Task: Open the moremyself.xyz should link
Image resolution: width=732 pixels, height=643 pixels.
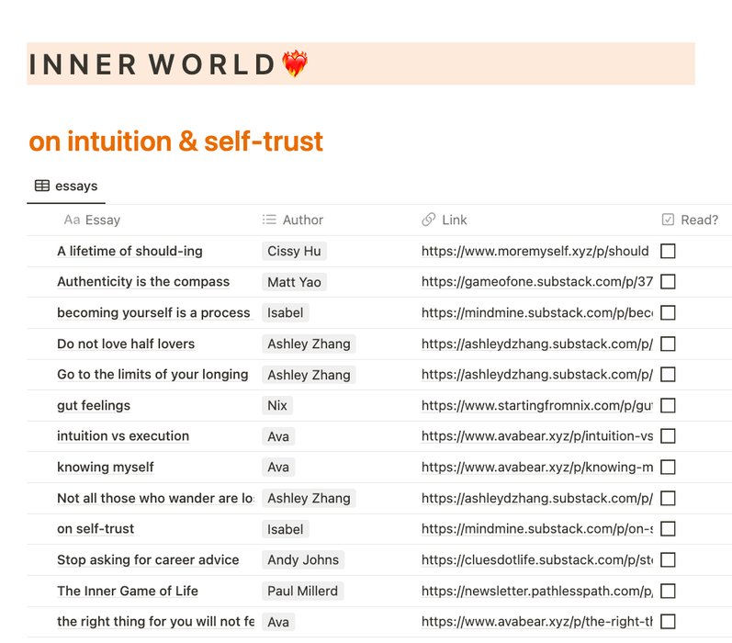Action: point(535,251)
